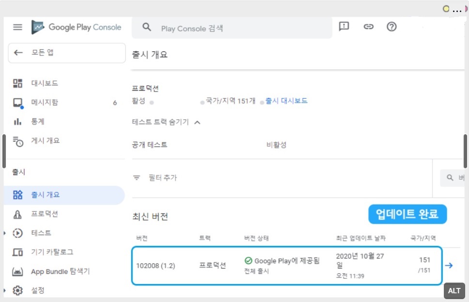Image resolution: width=469 pixels, height=302 pixels.
Task: Click the search magnifier icon
Action: point(146,27)
